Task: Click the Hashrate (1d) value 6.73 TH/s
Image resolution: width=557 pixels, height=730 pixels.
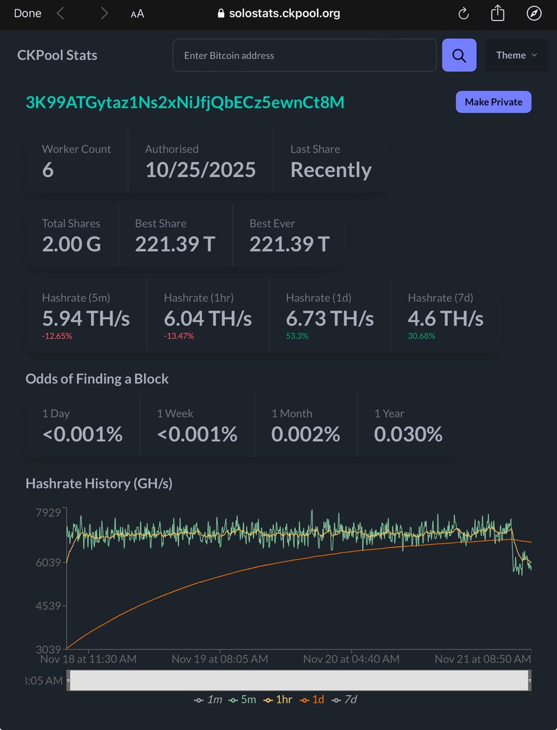Action: pos(330,319)
